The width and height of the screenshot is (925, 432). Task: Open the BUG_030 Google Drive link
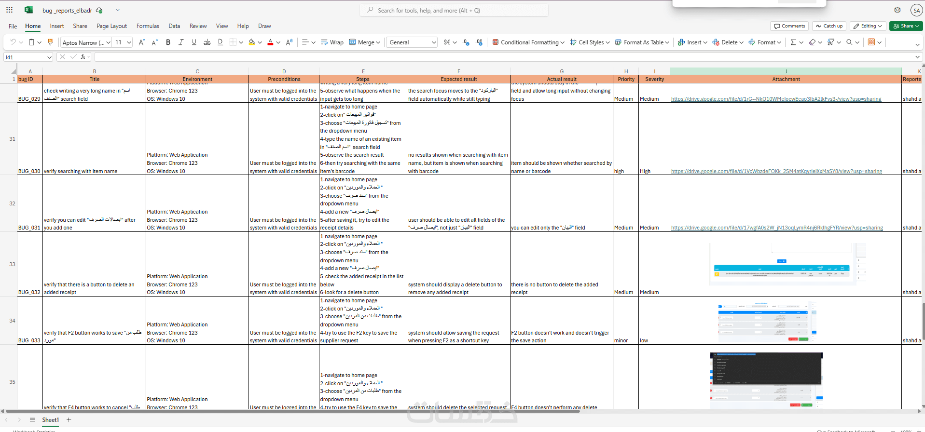click(776, 171)
